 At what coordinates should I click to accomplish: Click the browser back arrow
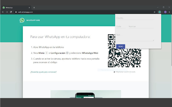[x=3, y=12]
